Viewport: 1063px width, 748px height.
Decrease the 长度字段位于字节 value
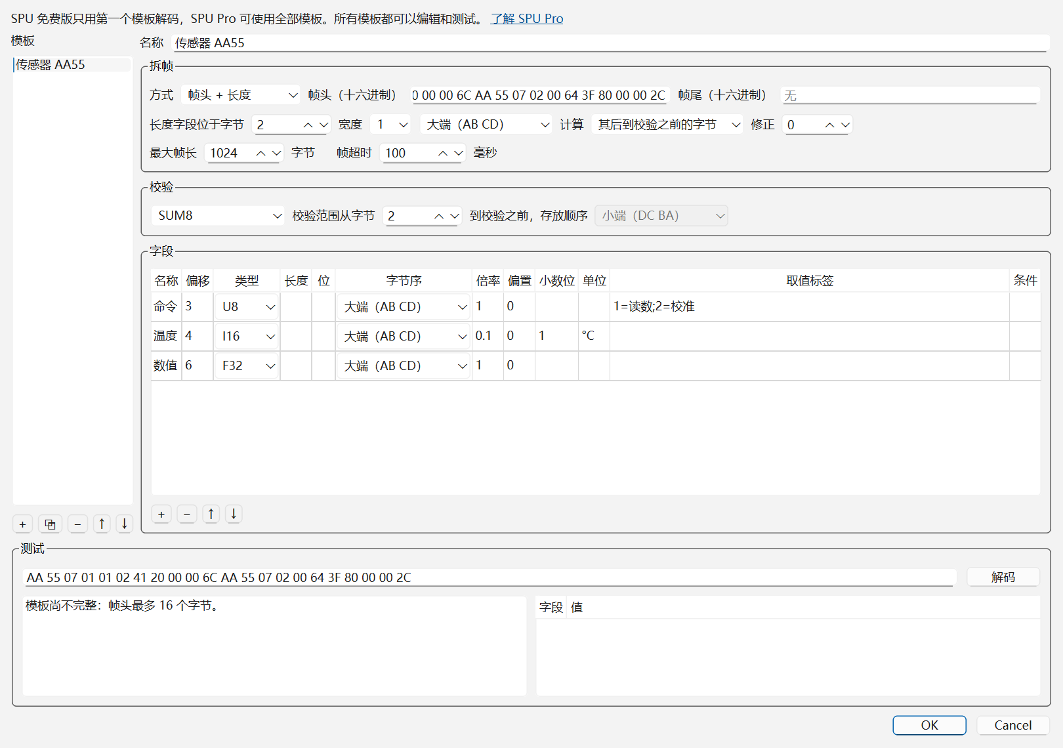click(323, 125)
